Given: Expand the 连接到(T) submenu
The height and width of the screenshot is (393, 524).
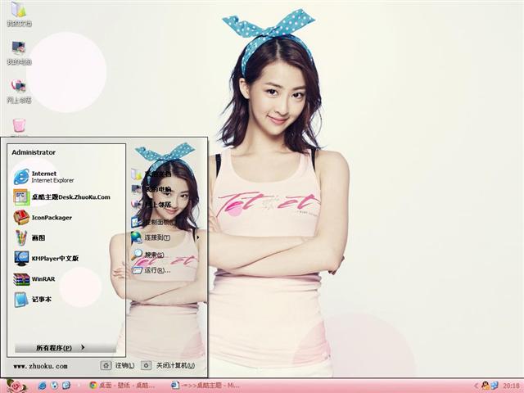Looking at the screenshot, I should pyautogui.click(x=165, y=237).
